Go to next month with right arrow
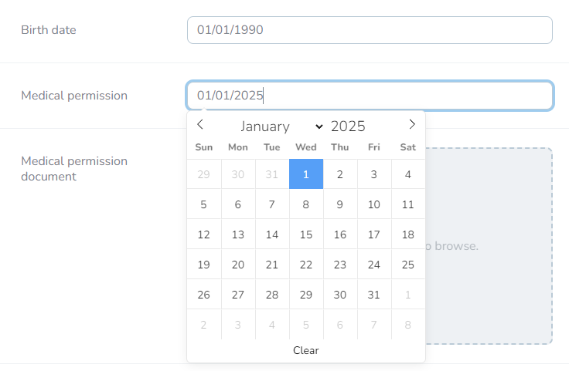The width and height of the screenshot is (569, 371). coord(412,125)
